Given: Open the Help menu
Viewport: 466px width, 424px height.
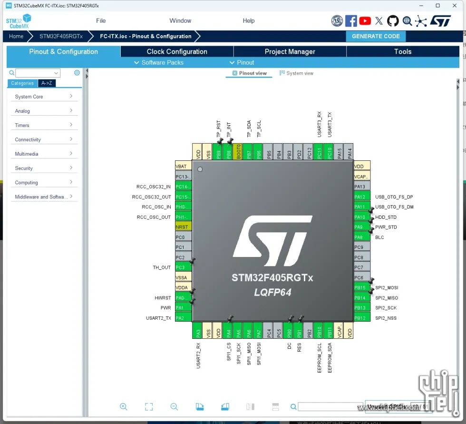Looking at the screenshot, I should (x=248, y=20).
